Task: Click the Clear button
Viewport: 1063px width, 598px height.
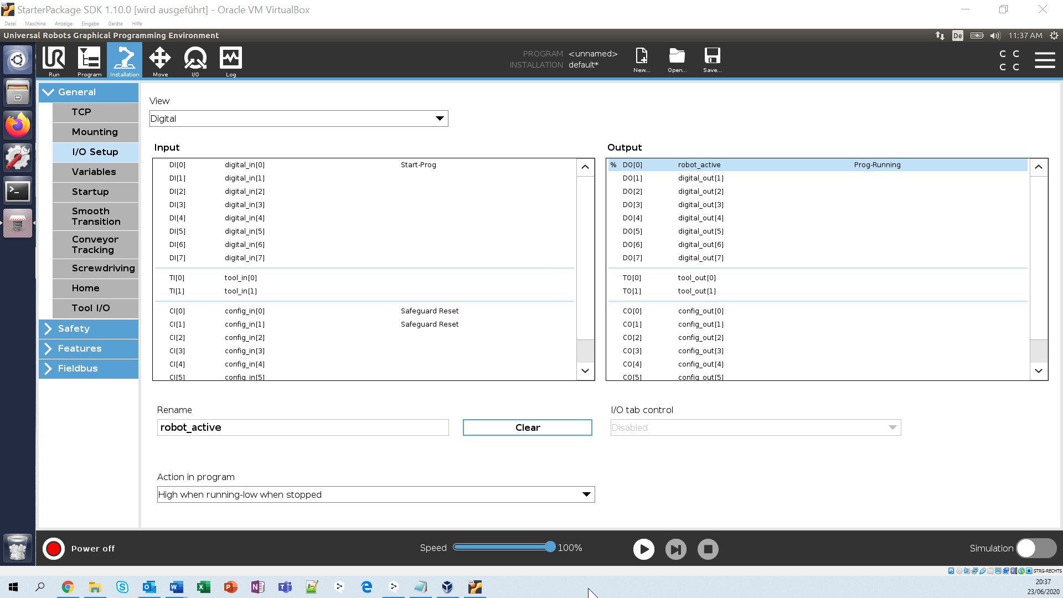Action: tap(527, 427)
